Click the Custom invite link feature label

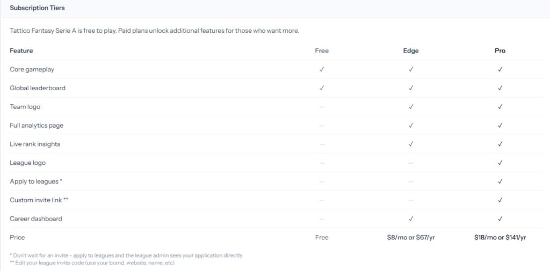(39, 200)
